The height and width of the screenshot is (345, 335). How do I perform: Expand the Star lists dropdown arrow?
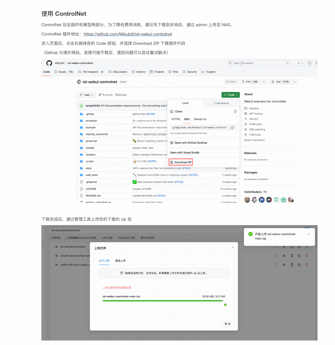[295, 82]
